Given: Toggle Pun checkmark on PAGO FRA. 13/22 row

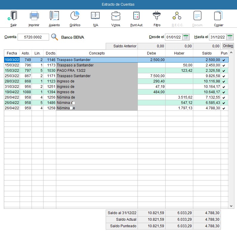Looking at the screenshot, I should click(224, 71).
